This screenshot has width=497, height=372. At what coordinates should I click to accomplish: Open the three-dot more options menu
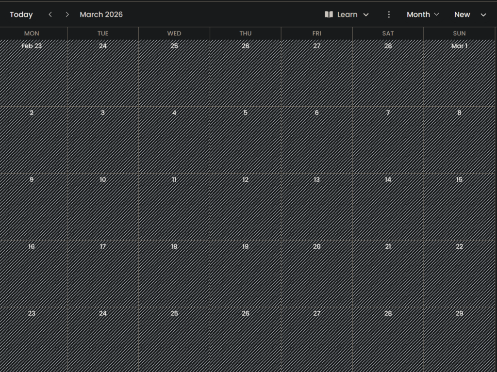pyautogui.click(x=389, y=15)
